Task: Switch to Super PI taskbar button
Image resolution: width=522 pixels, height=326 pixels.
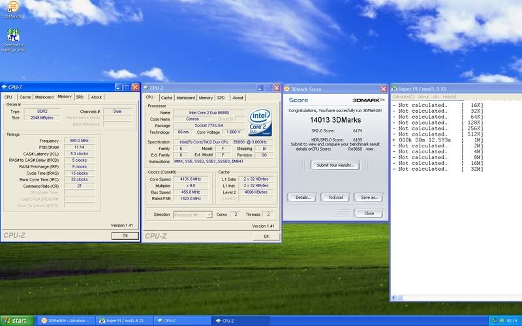Action: pos(125,321)
